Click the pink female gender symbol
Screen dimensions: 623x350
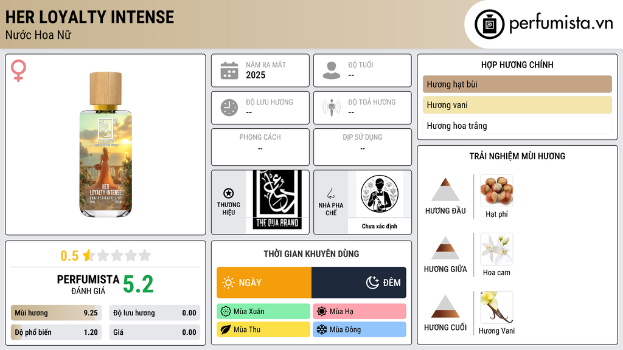18,70
